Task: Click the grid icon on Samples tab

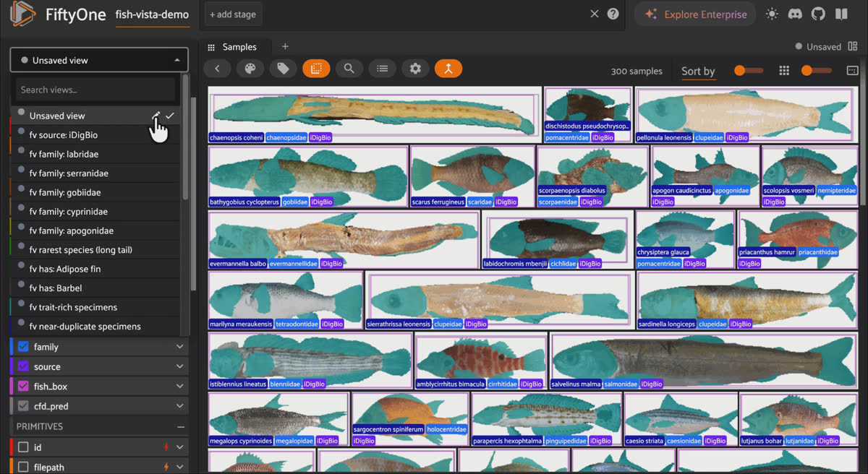Action: click(x=211, y=47)
